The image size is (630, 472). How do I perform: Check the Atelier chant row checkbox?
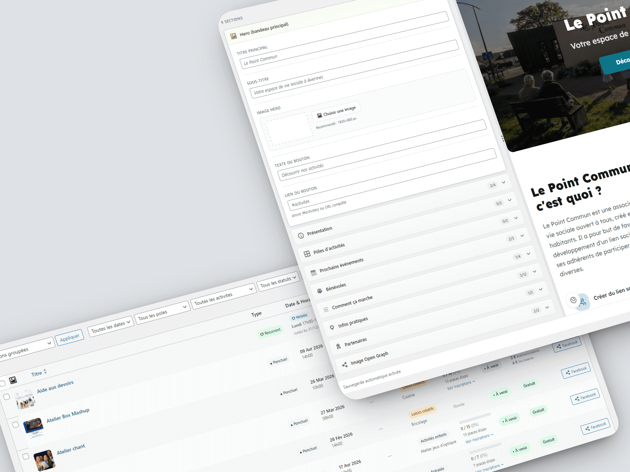[x=26, y=456]
